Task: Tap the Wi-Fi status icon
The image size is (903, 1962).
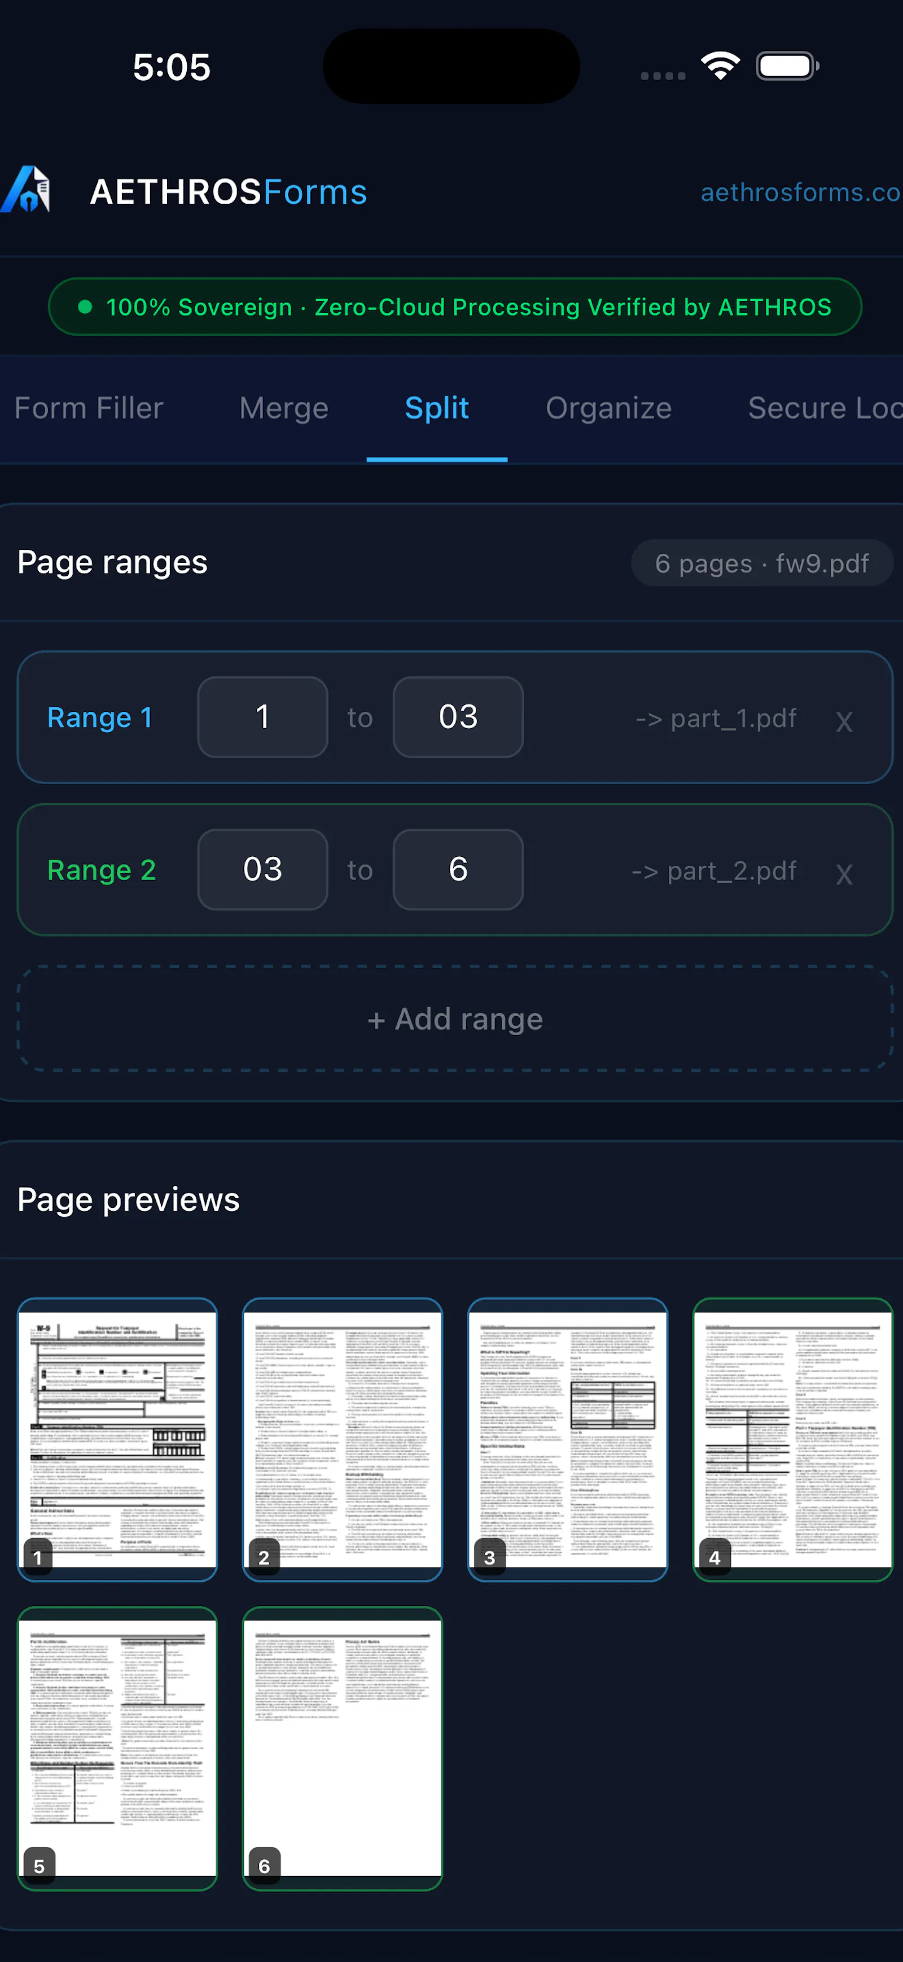Action: click(720, 66)
